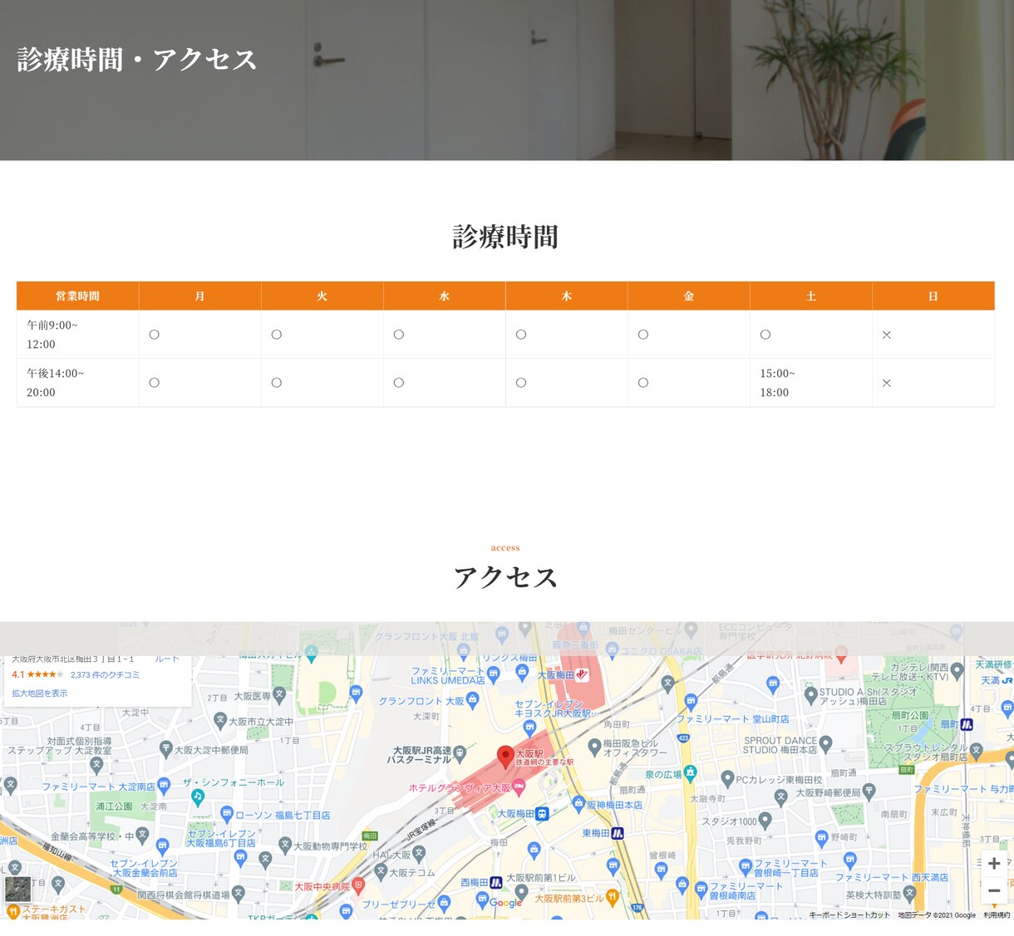Select the スタジオ1000 marker
This screenshot has height=936, width=1014.
(x=765, y=821)
